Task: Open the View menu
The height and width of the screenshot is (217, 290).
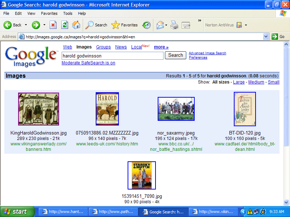Action: [31, 13]
